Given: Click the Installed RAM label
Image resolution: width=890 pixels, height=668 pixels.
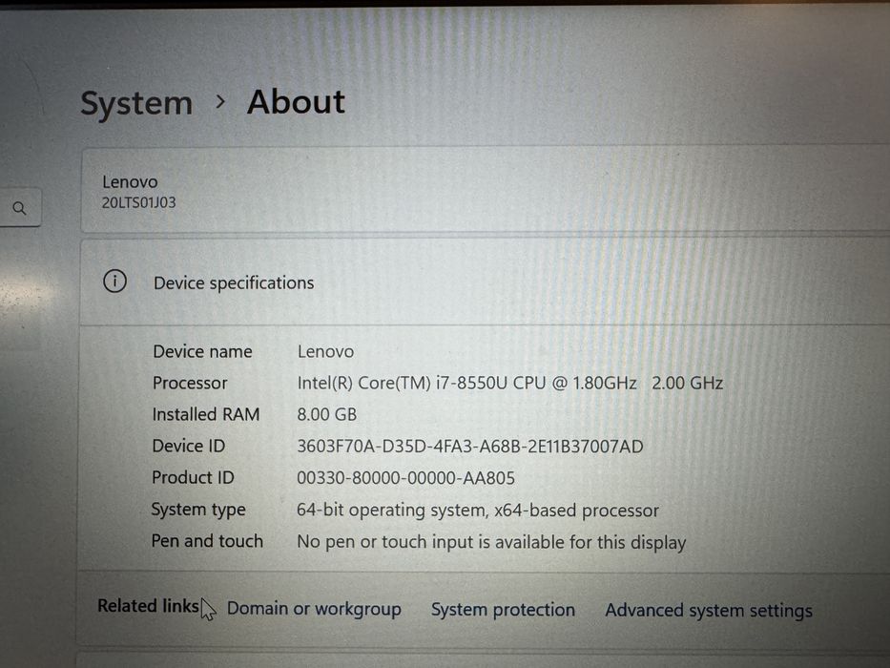Looking at the screenshot, I should coord(205,414).
